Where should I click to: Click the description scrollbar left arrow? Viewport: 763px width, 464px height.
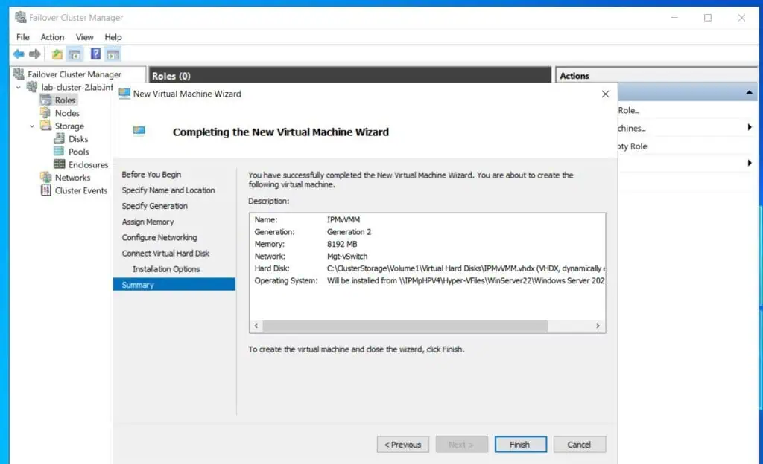(256, 326)
